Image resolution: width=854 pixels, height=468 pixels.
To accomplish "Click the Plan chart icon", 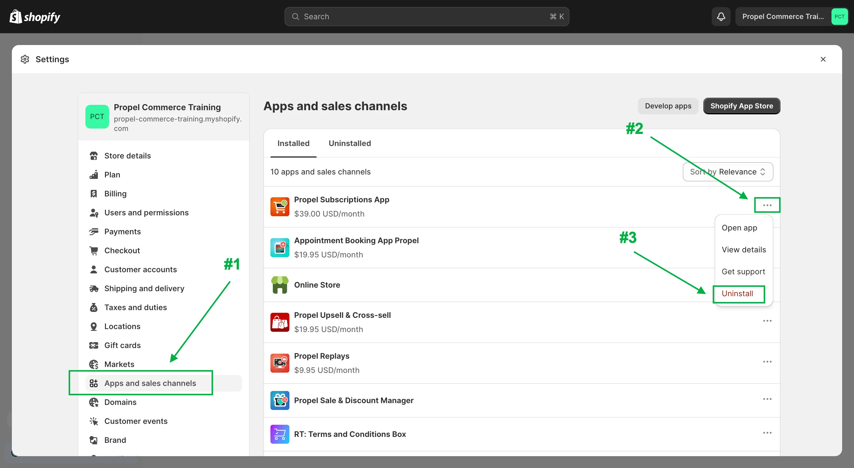I will pos(94,174).
